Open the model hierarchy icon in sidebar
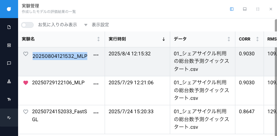This screenshot has height=136, width=277. [9, 81]
